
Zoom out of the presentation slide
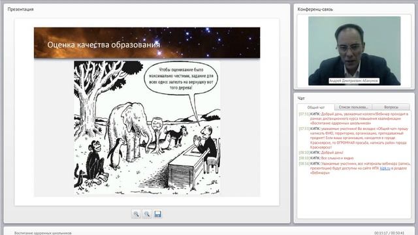(147, 214)
